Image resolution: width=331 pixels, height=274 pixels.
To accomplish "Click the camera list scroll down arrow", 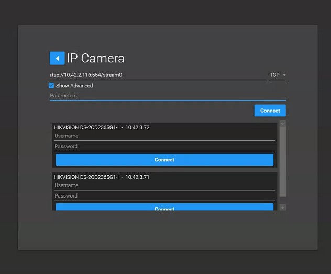I will [283, 207].
